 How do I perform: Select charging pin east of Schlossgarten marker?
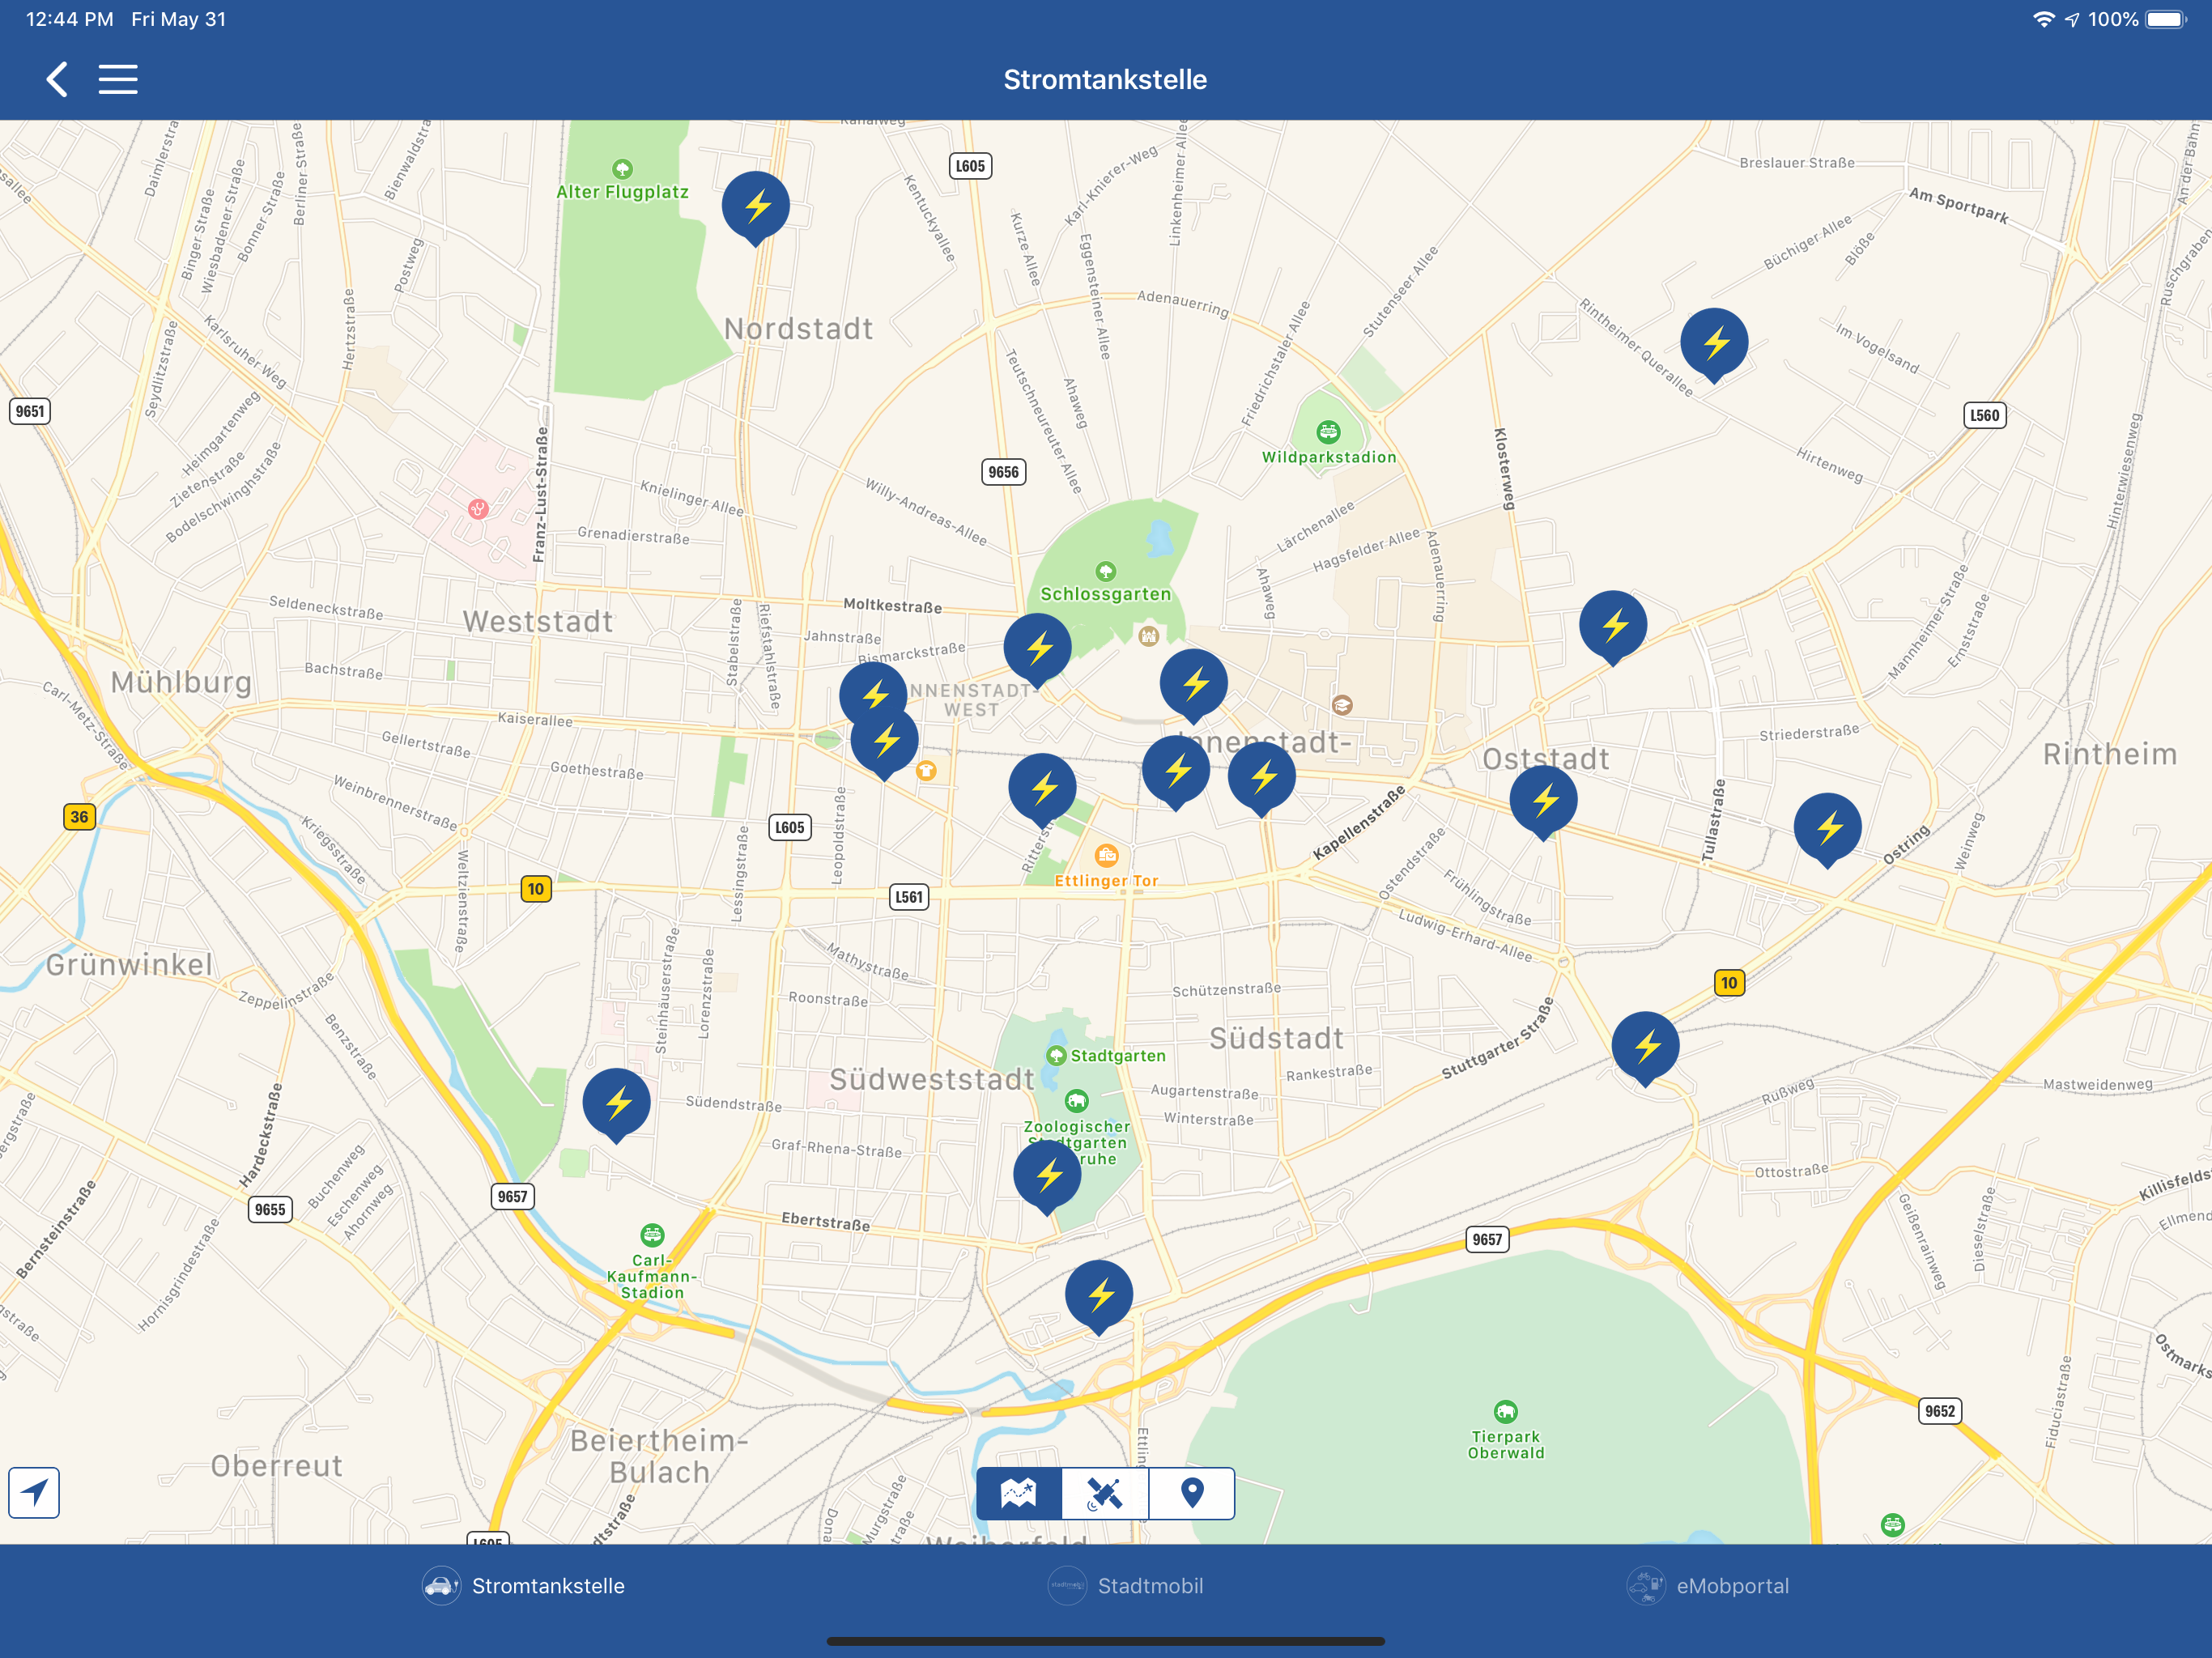(x=1193, y=686)
